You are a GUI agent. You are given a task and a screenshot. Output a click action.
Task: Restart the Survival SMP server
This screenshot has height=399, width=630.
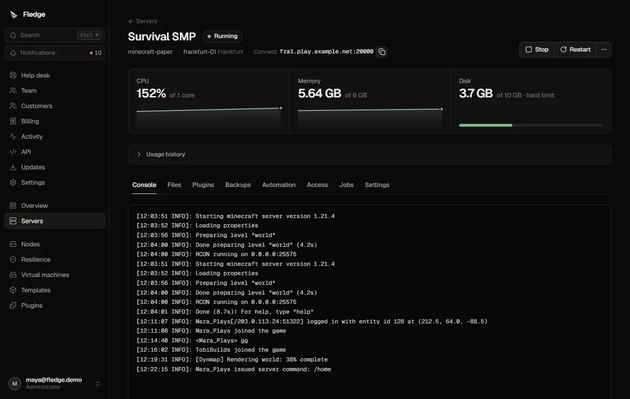tap(575, 50)
